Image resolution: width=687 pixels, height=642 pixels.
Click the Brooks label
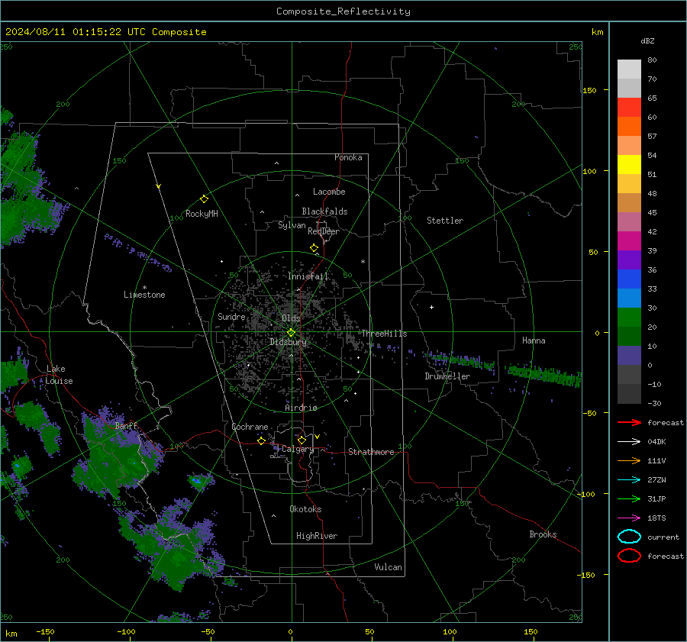tap(543, 534)
